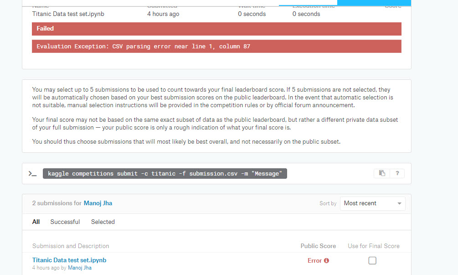Click the CSV parsing error message
The width and height of the screenshot is (458, 275).
pyautogui.click(x=143, y=47)
